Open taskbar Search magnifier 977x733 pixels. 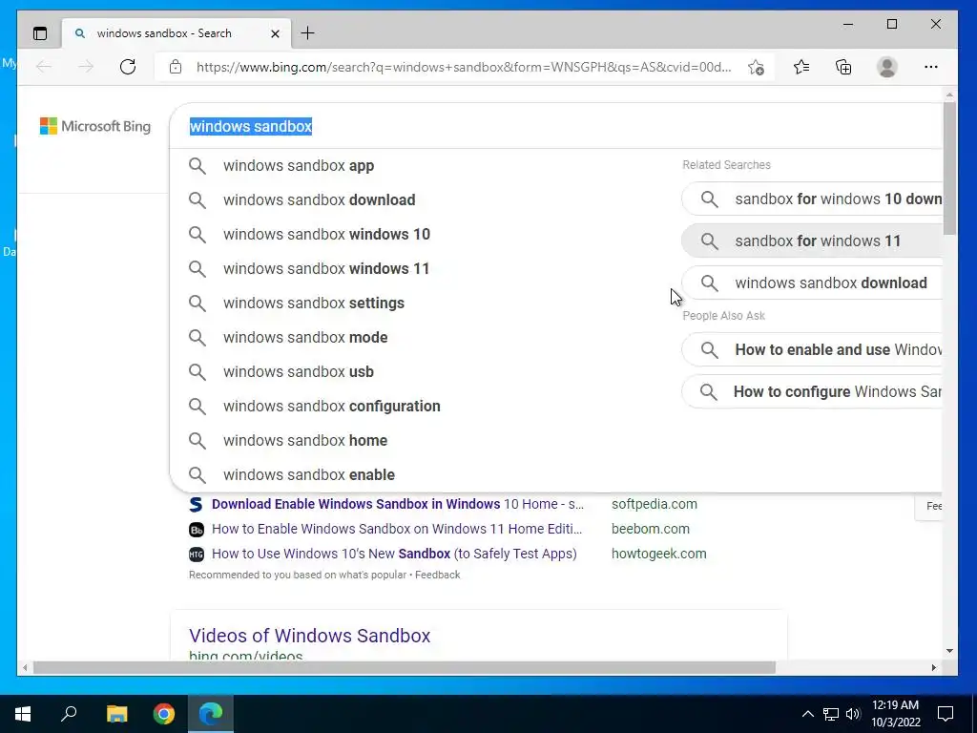pyautogui.click(x=69, y=714)
